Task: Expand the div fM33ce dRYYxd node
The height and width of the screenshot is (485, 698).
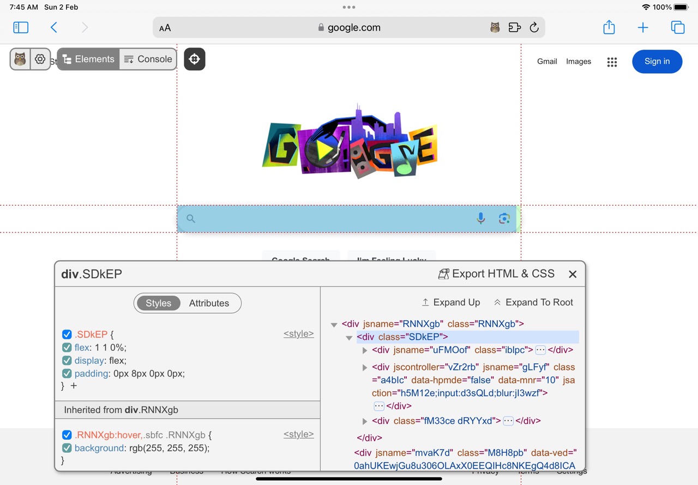Action: [x=365, y=421]
